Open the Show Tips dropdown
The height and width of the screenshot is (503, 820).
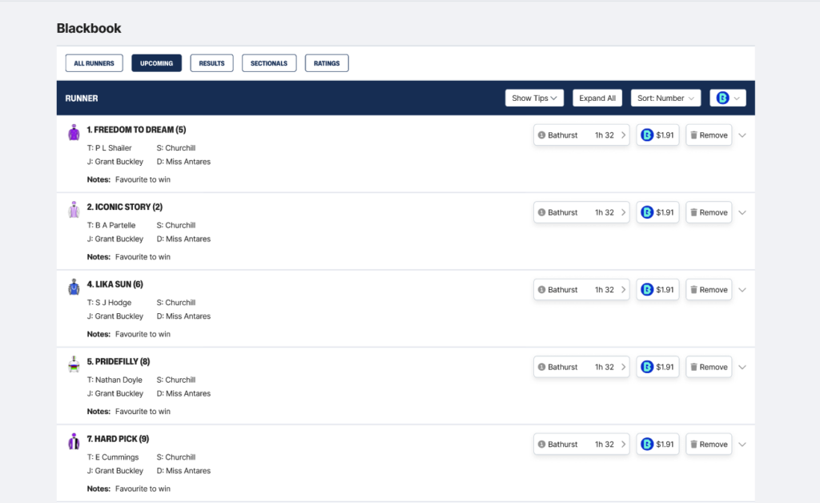click(x=534, y=98)
